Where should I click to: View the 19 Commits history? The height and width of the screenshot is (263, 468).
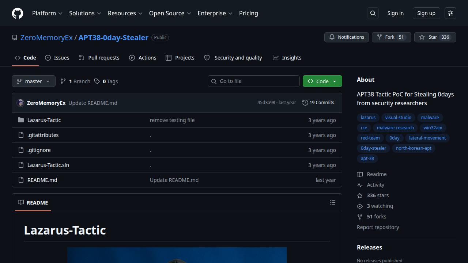[318, 103]
